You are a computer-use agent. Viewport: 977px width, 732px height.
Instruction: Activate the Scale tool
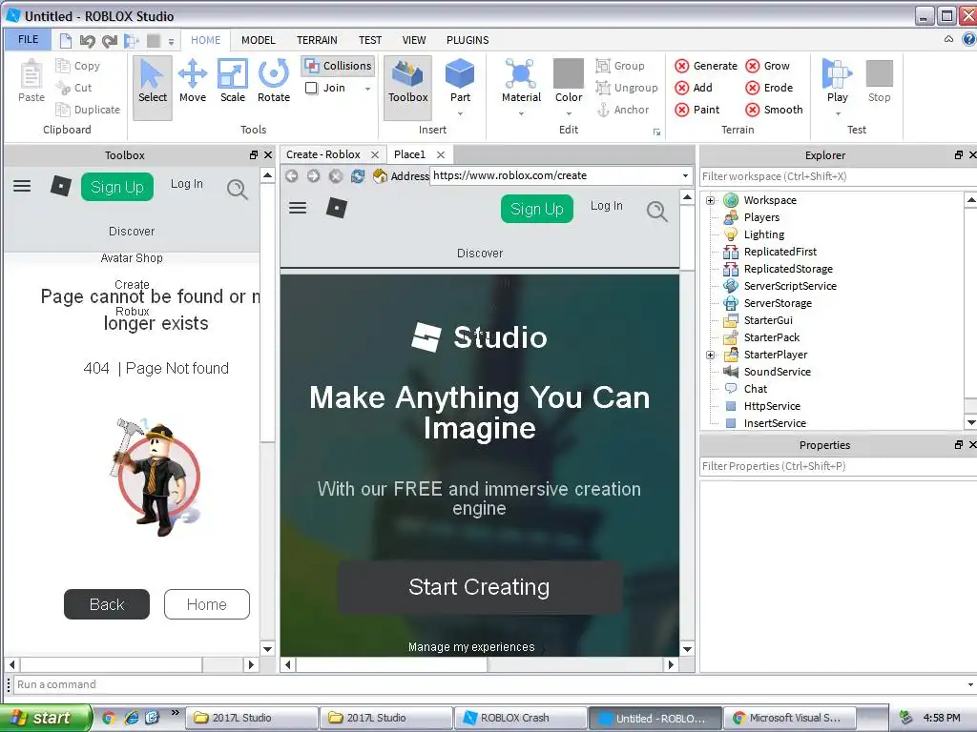233,82
